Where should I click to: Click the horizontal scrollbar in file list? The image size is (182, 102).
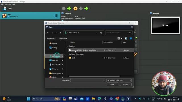[94, 76]
